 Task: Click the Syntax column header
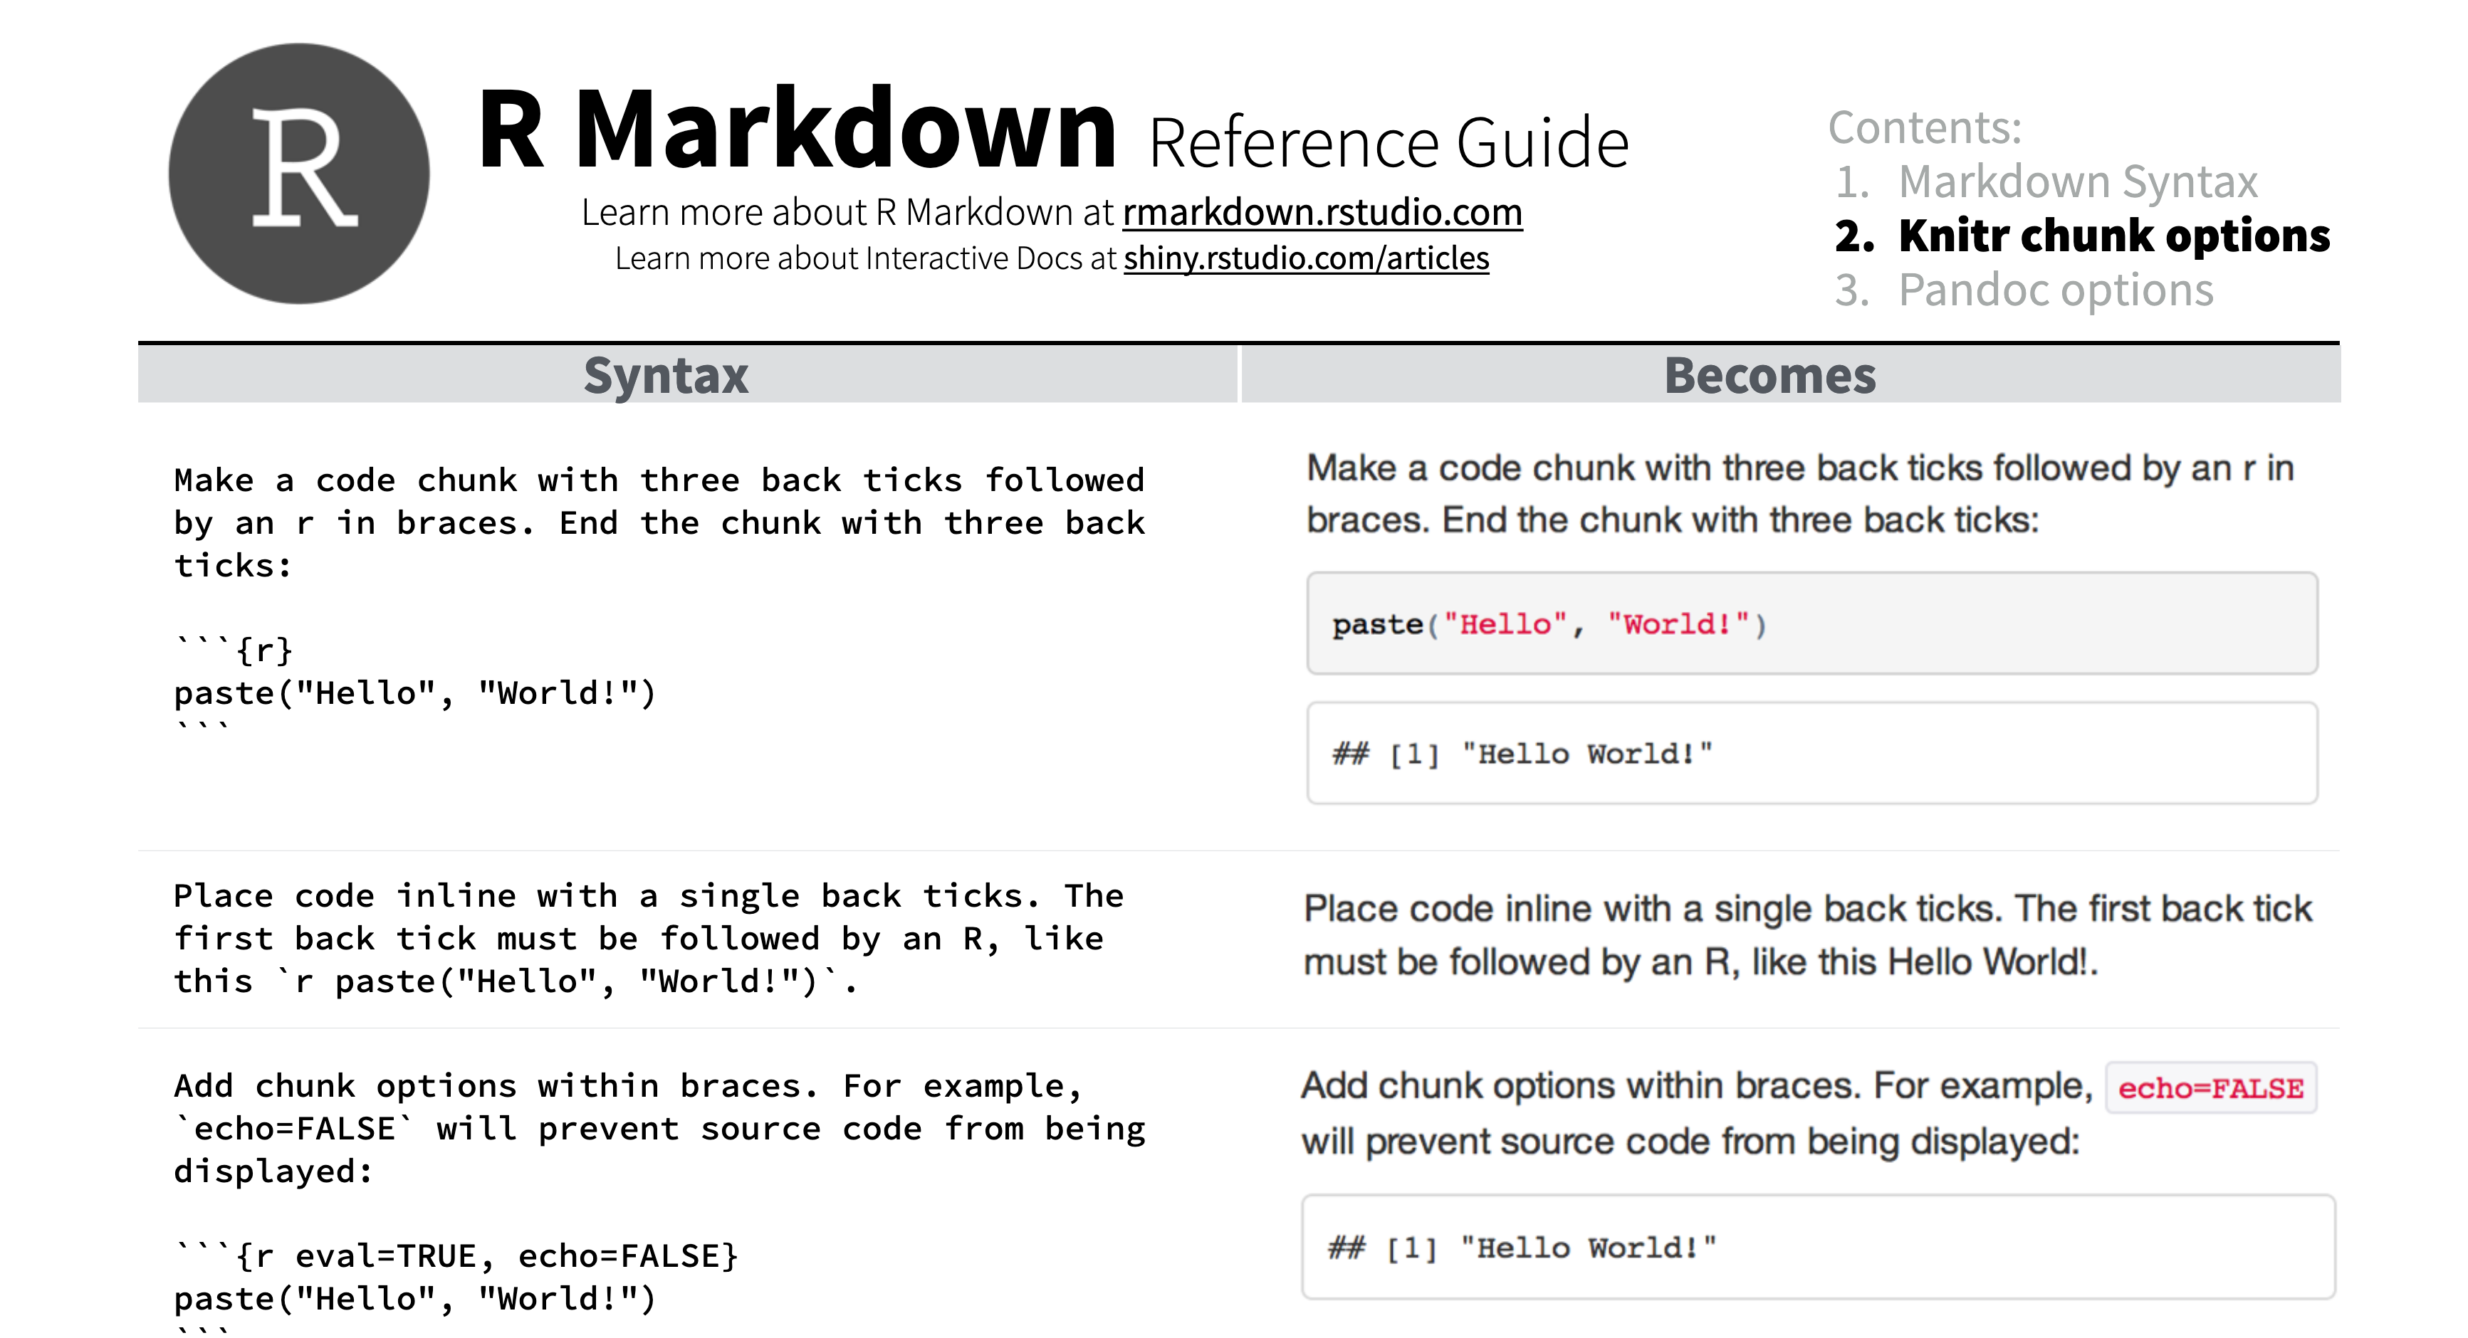(665, 376)
